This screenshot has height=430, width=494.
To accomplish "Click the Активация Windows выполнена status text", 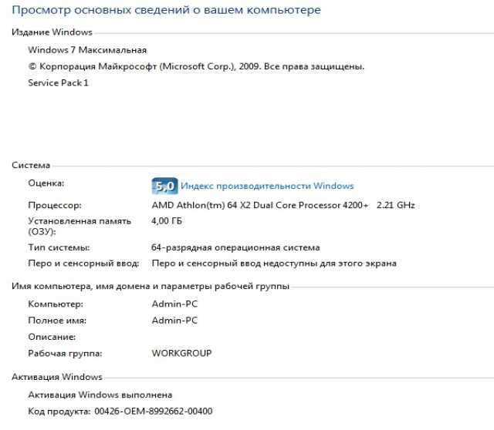I will pyautogui.click(x=100, y=395).
